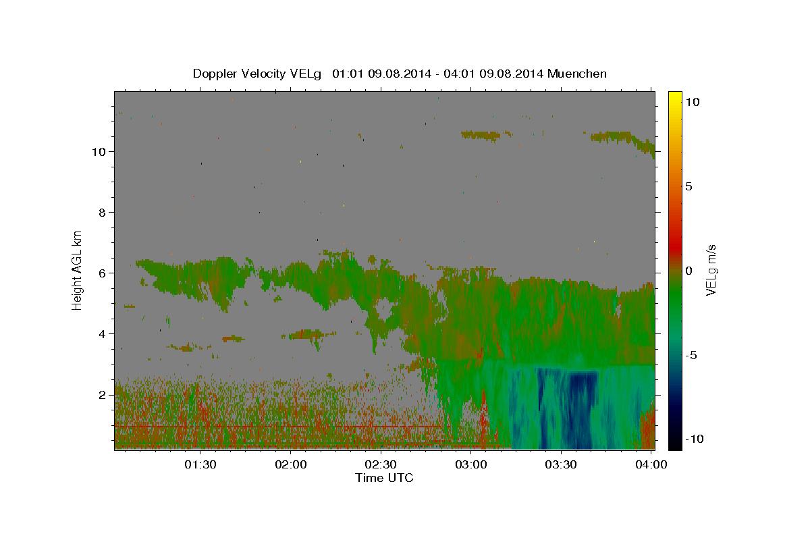Click the colorbar tick label -10
The image size is (810, 540).
694,439
